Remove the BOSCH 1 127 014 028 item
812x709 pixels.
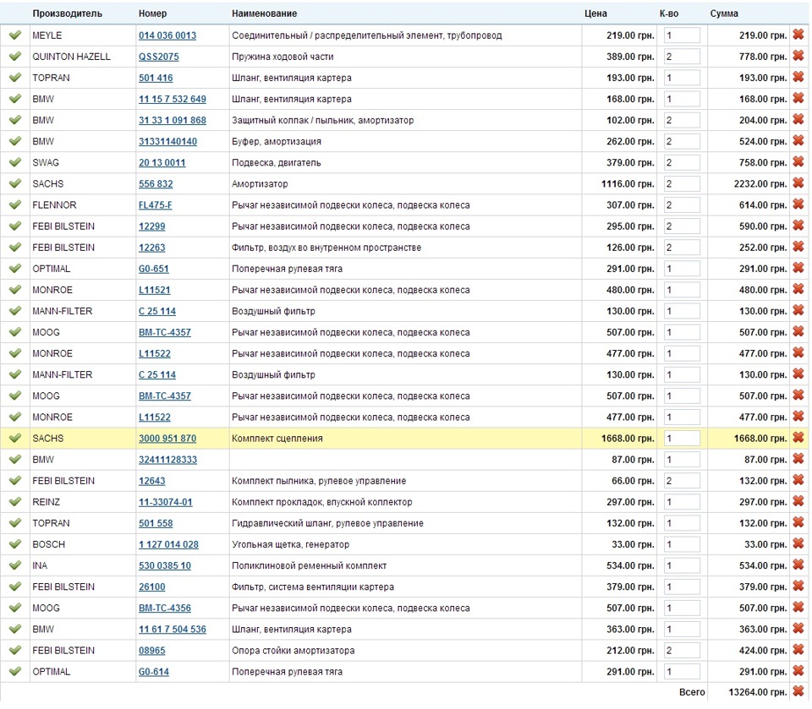[x=798, y=544]
